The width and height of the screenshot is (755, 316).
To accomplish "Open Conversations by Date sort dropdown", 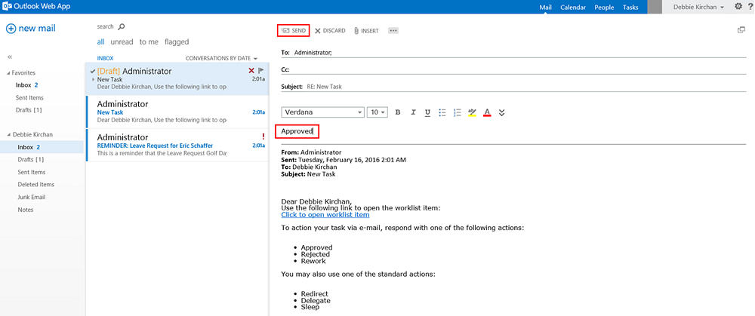I will [x=222, y=58].
